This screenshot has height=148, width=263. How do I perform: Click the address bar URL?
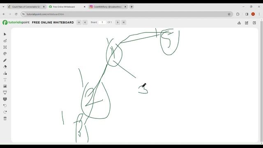45,14
